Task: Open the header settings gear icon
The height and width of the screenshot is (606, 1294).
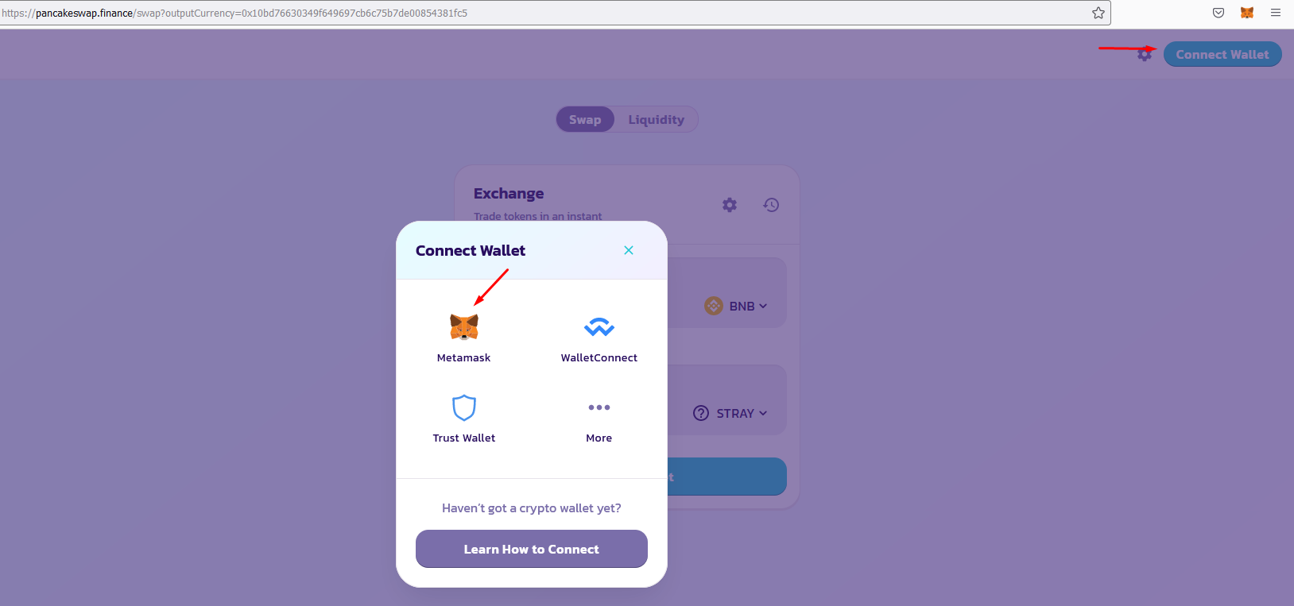Action: (x=1145, y=54)
